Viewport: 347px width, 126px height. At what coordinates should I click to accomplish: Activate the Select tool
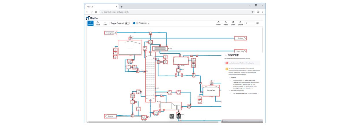pyautogui.click(x=91, y=23)
